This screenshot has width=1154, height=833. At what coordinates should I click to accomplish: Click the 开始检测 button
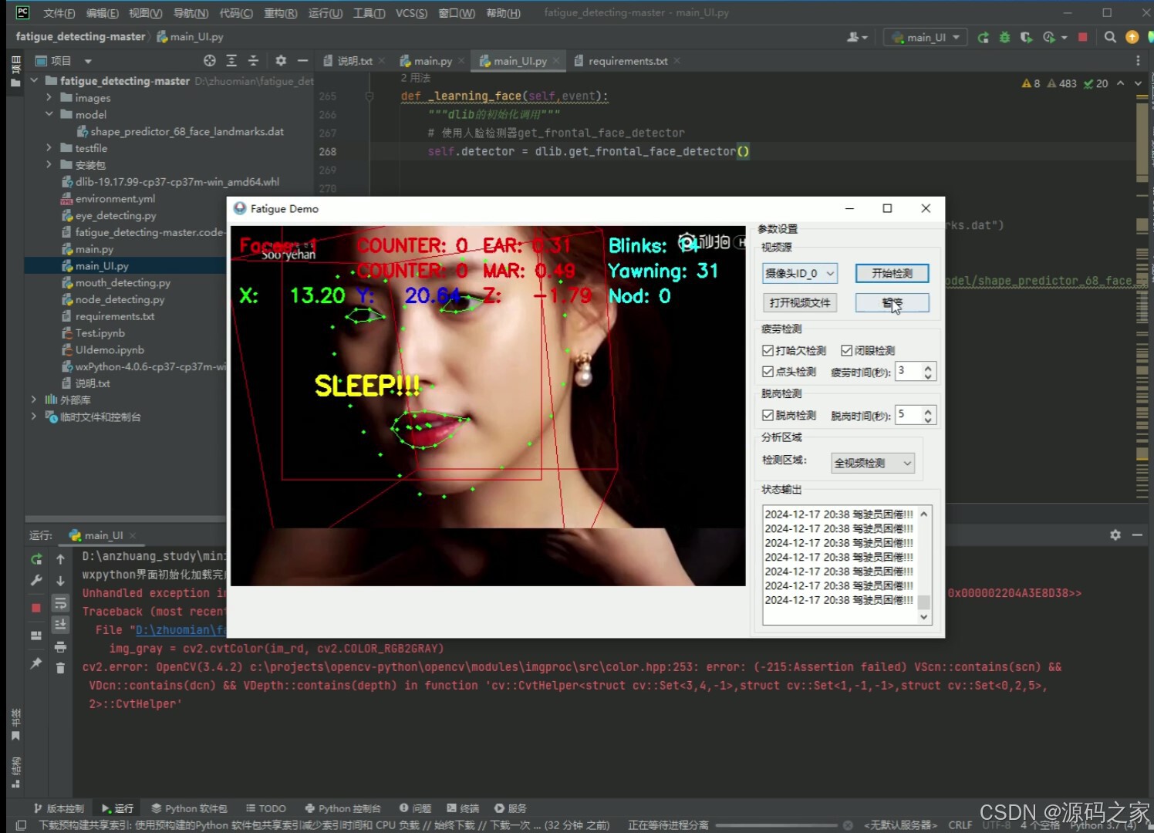tap(892, 273)
